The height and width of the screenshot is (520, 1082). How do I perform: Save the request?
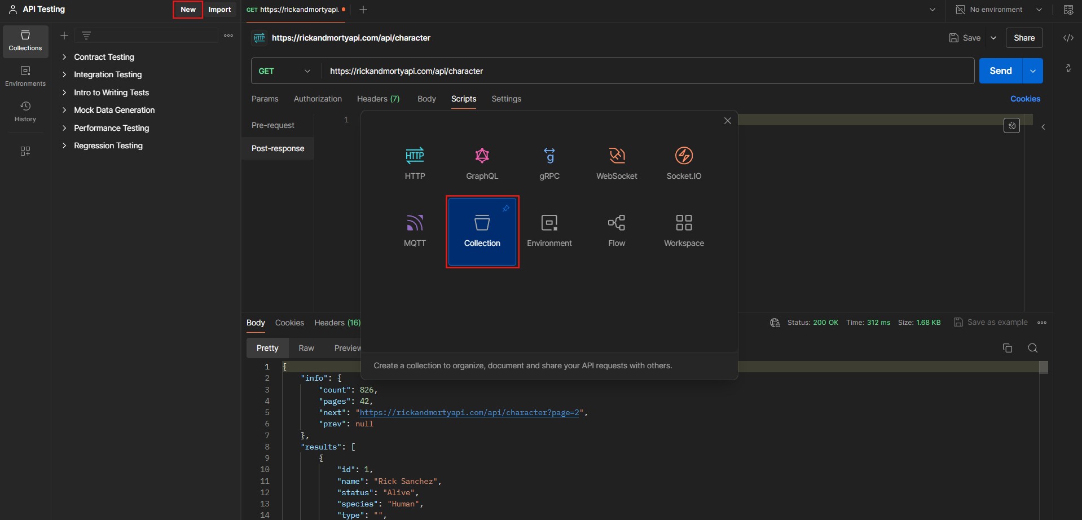pos(965,38)
